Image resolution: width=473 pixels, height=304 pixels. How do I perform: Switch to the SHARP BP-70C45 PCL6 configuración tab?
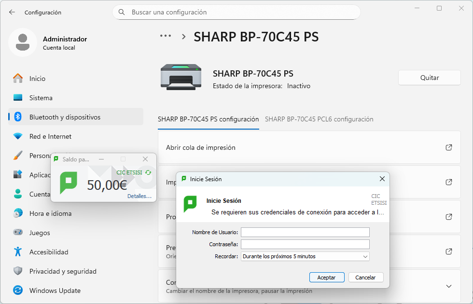click(319, 119)
